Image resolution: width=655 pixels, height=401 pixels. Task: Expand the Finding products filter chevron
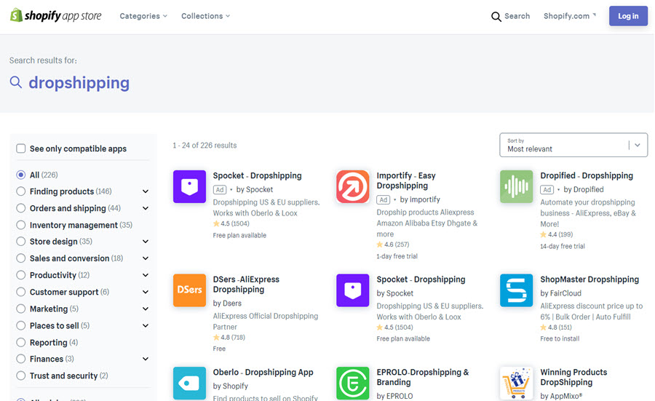(x=146, y=191)
